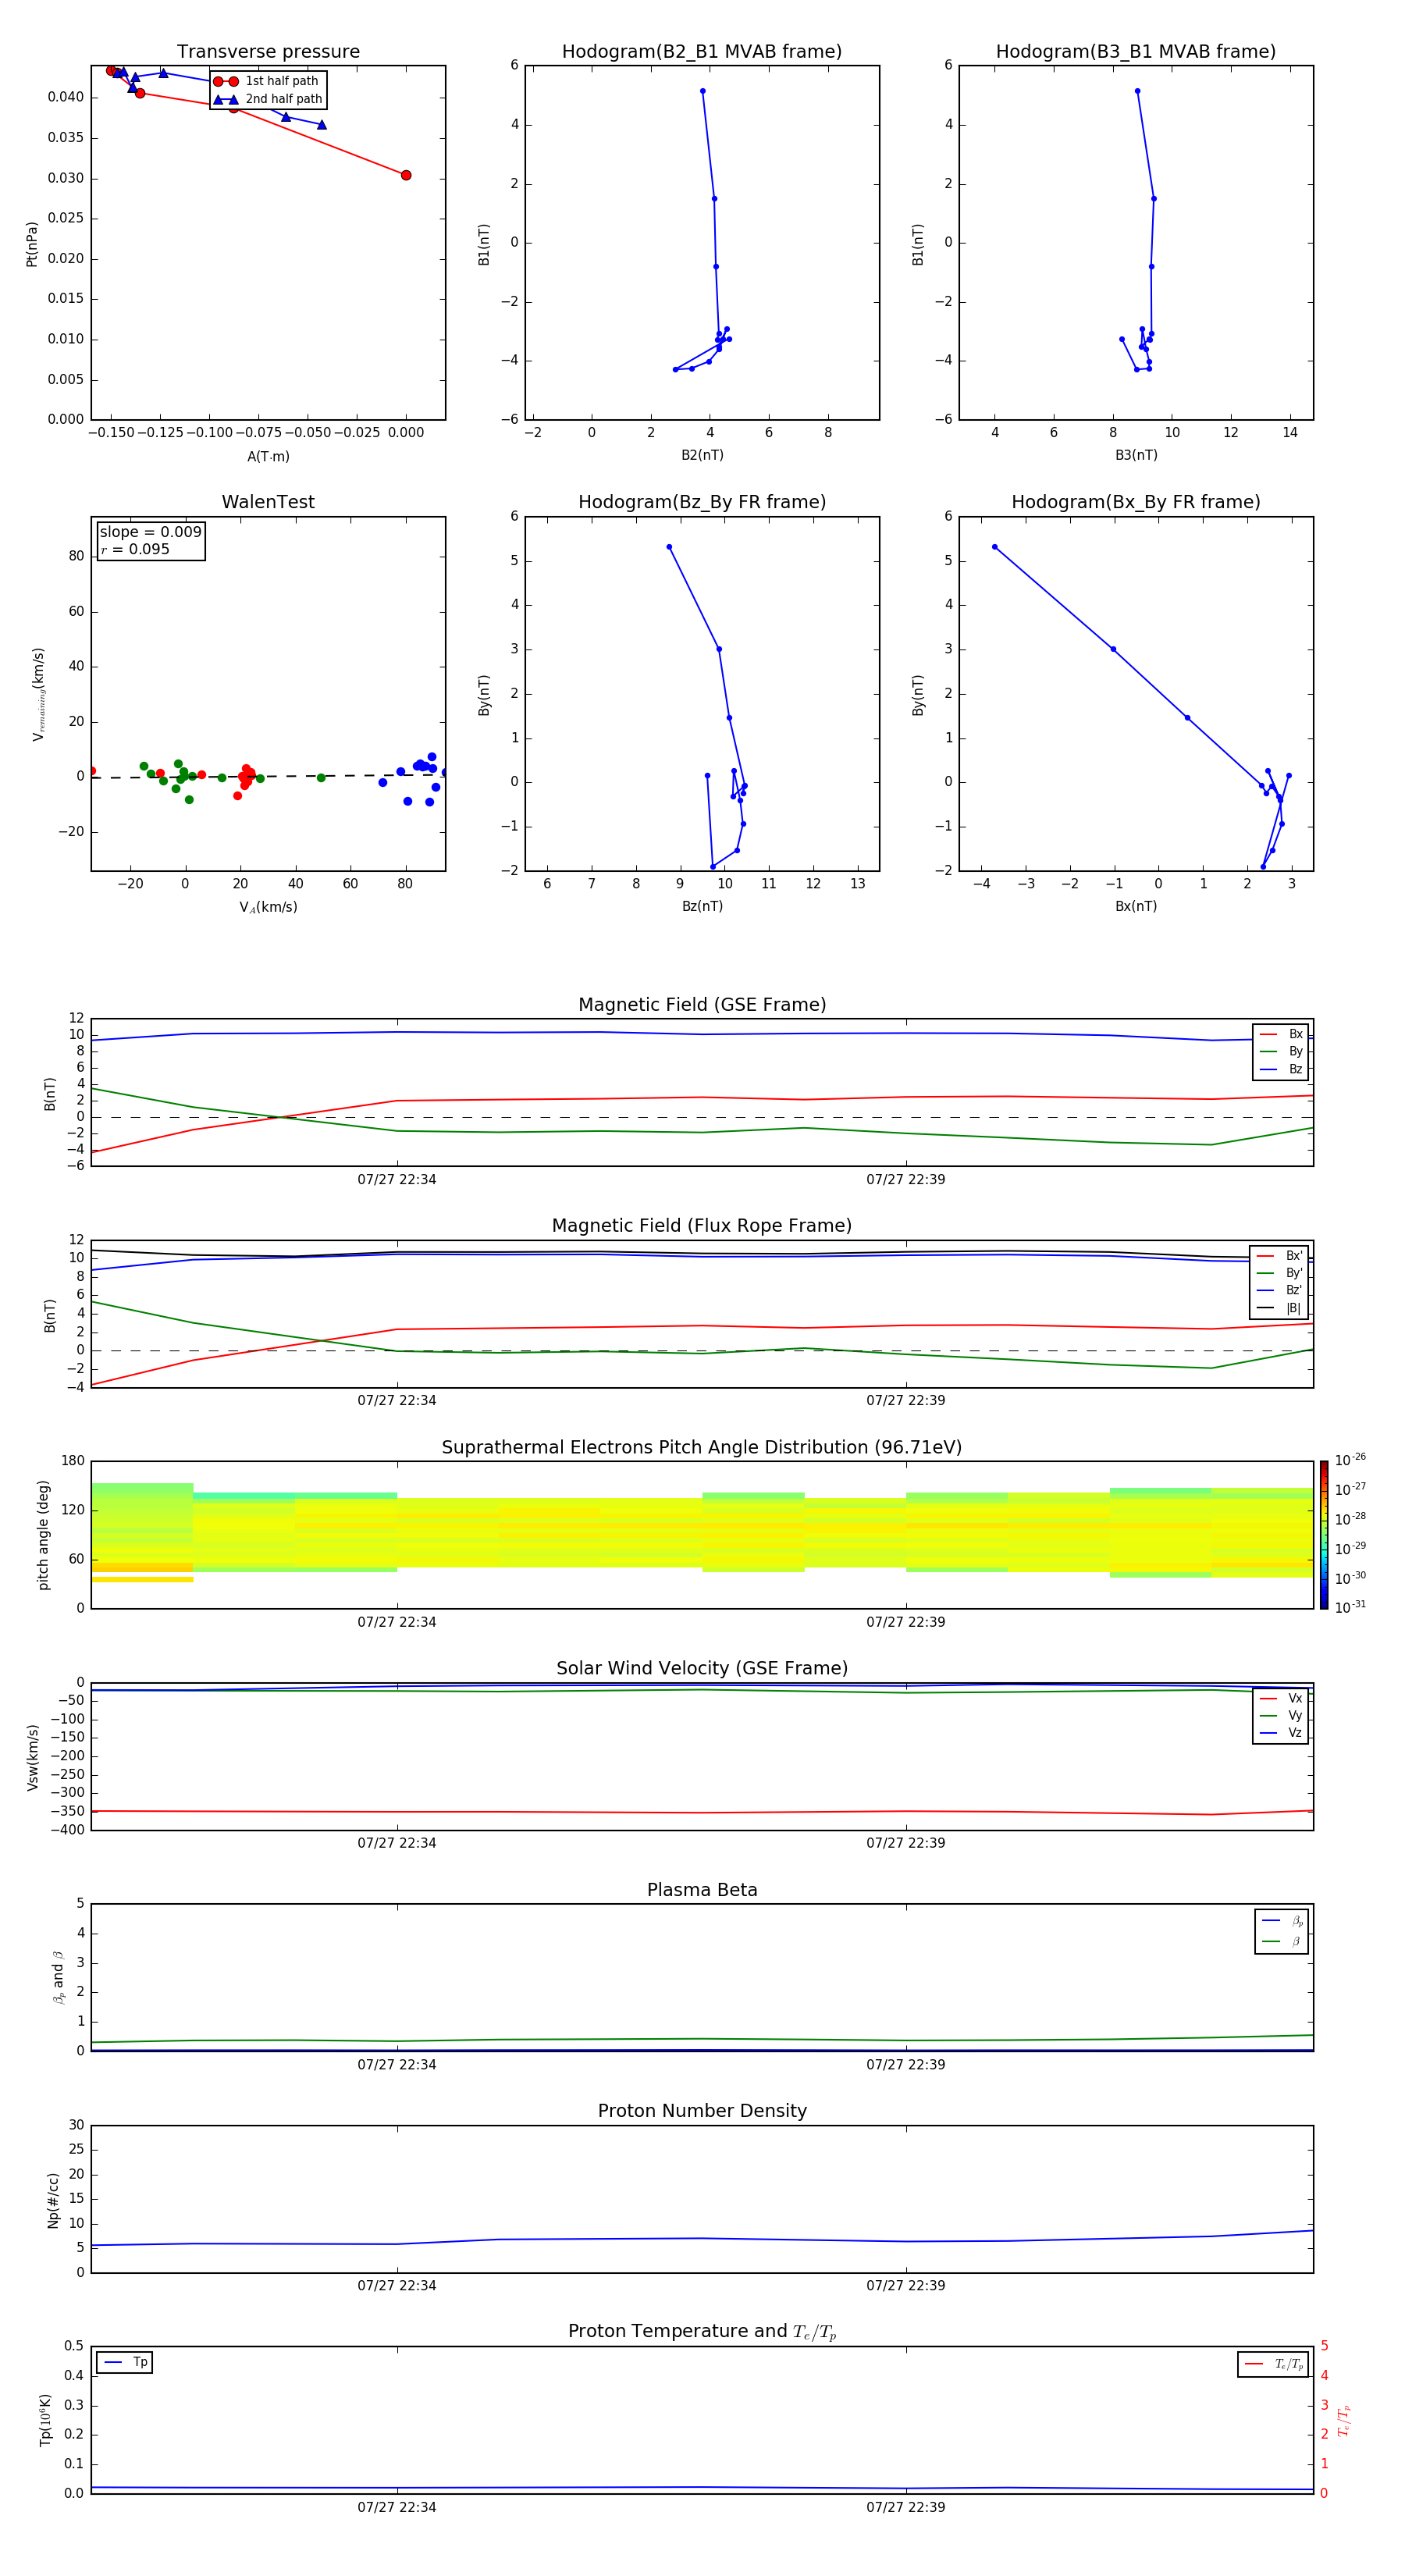This screenshot has height=2576, width=1405.
Task: Click the Tp legend entry in temperature plot
Action: [125, 2362]
